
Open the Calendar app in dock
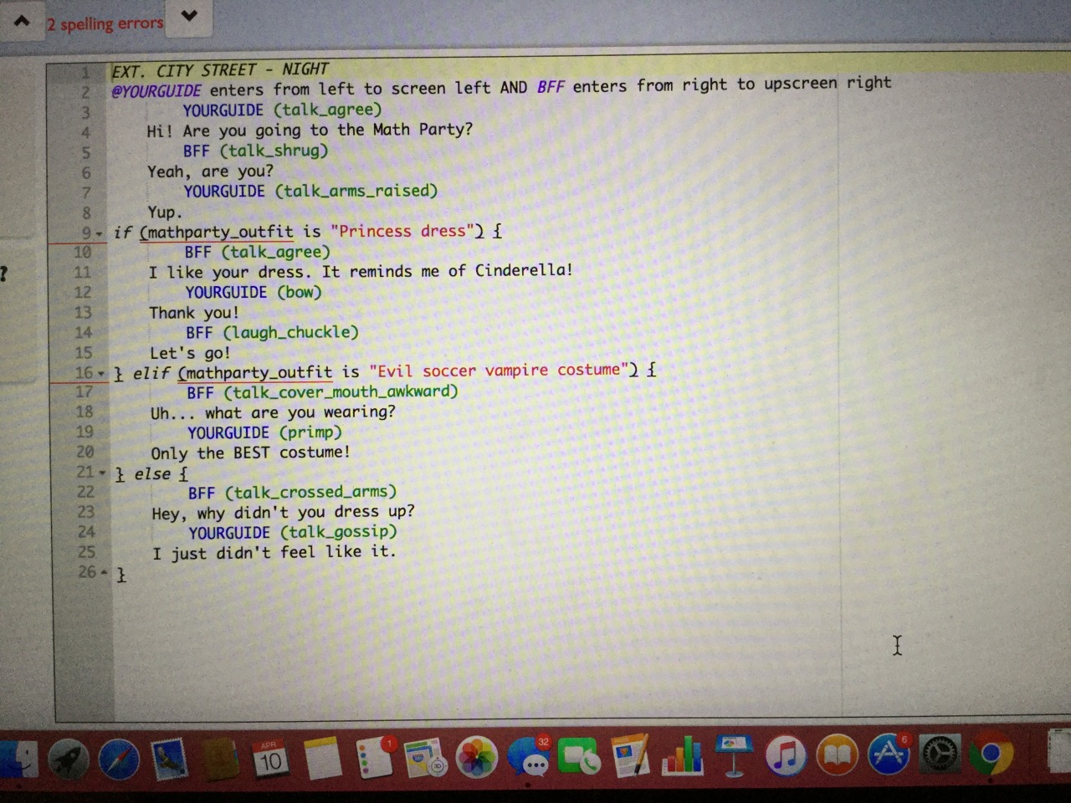point(269,759)
